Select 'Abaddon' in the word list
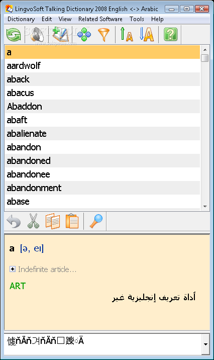Image resolution: width=214 pixels, height=360 pixels. 102,106
